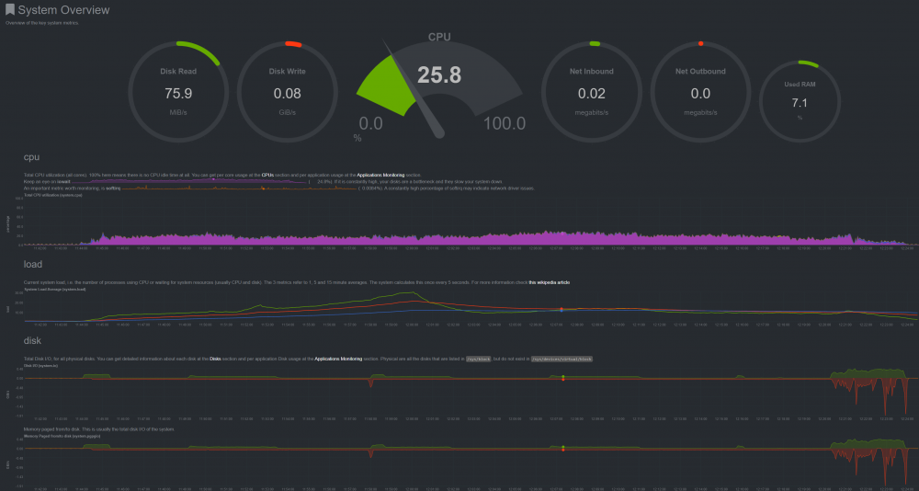This screenshot has height=491, width=919.
Task: Open the Disks section link
Action: 215,359
